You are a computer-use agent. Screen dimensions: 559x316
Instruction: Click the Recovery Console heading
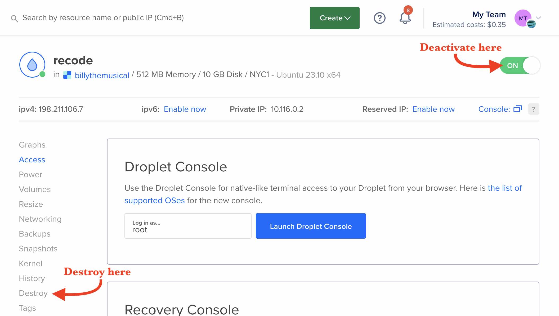(182, 309)
